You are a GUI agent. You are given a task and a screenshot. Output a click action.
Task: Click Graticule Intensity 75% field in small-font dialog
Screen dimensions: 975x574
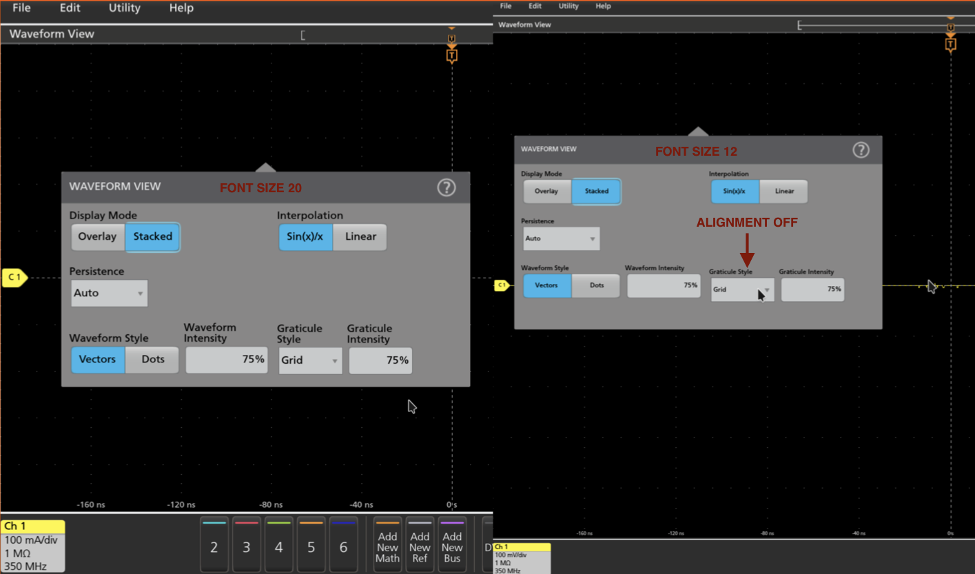pos(812,289)
